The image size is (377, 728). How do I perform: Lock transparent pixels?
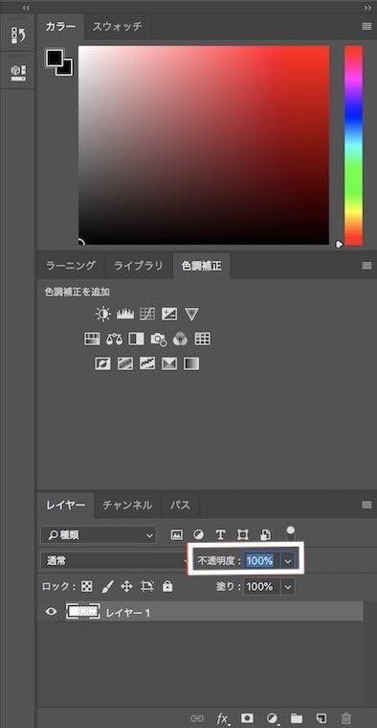(x=87, y=587)
